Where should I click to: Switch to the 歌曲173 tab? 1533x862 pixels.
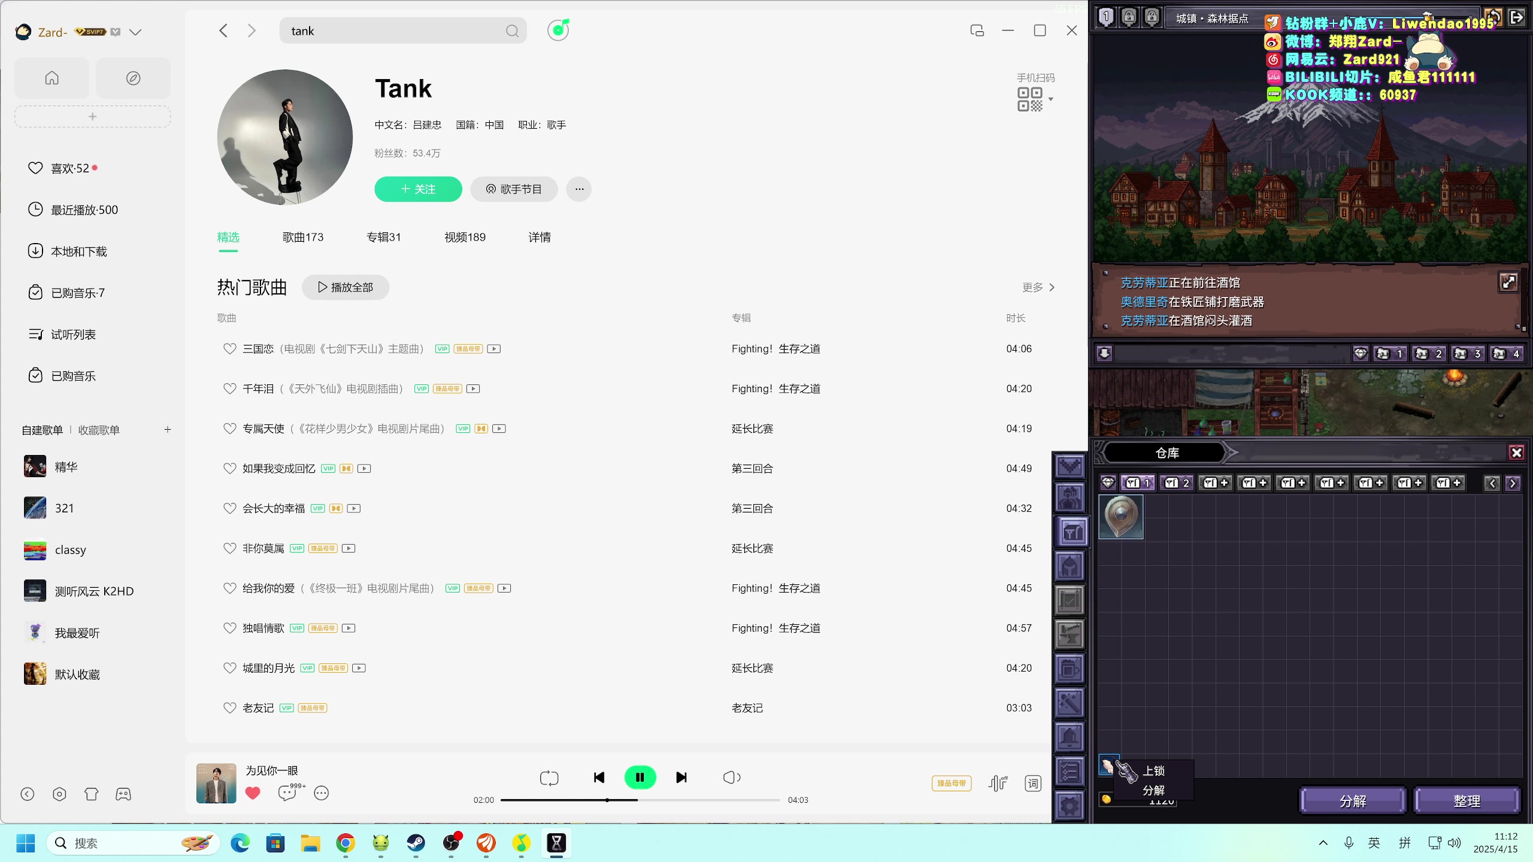303,238
